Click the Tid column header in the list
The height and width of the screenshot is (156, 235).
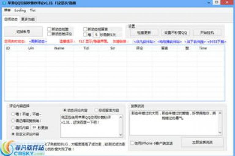[86, 48]
